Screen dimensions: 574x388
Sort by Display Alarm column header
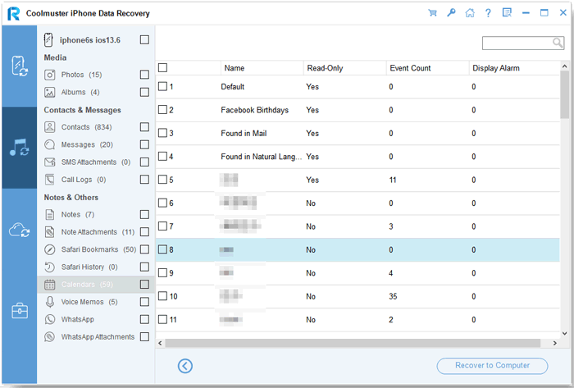click(x=514, y=68)
